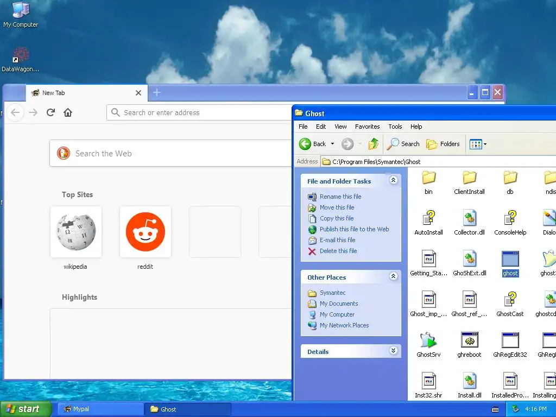Go to home page in Mypal
The width and height of the screenshot is (556, 417).
coord(68,112)
